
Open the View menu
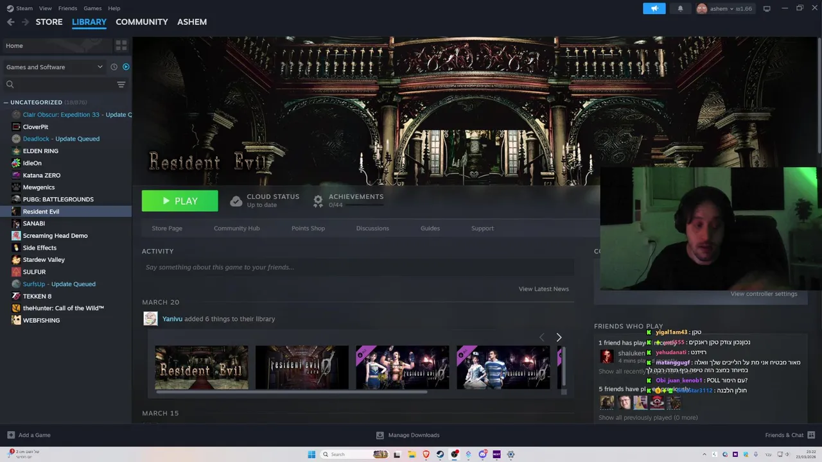[45, 8]
